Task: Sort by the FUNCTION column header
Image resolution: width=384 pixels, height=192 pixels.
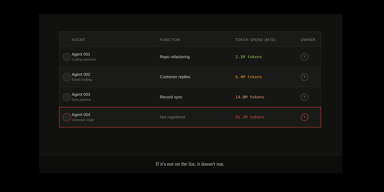Action: coord(170,40)
